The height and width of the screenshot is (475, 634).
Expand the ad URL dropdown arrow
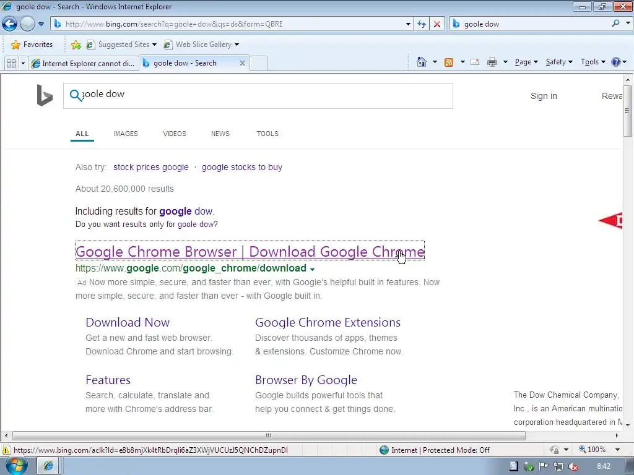312,269
